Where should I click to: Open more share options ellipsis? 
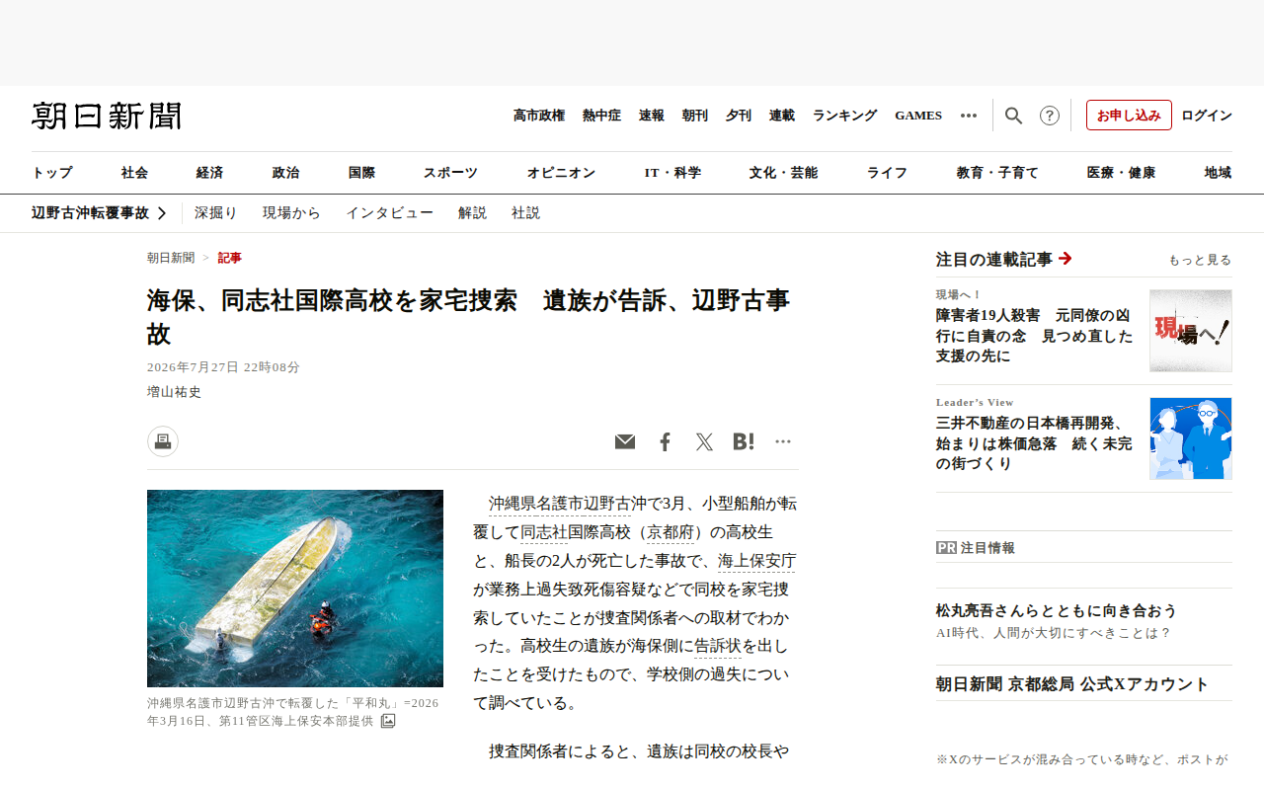(783, 441)
